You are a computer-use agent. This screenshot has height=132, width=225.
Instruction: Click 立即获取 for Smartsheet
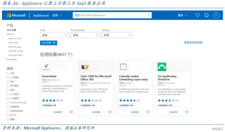pos(58,112)
